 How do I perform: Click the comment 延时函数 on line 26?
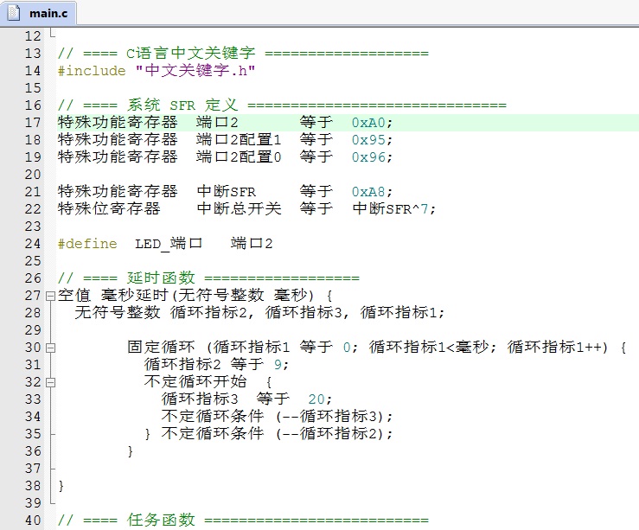[x=161, y=278]
